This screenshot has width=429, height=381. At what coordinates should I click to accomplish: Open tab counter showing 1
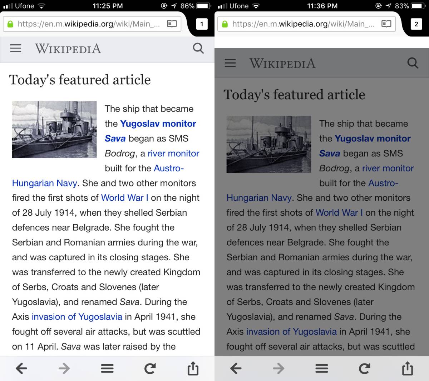(x=202, y=24)
